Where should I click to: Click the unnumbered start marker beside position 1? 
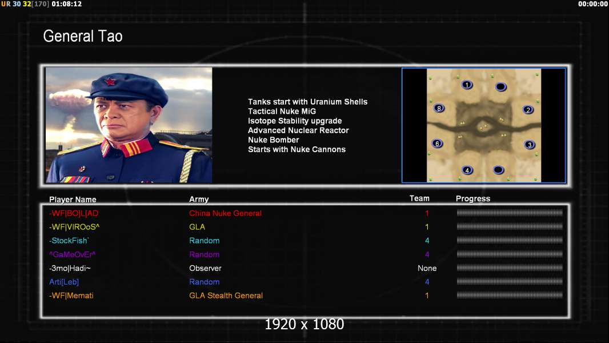click(501, 87)
